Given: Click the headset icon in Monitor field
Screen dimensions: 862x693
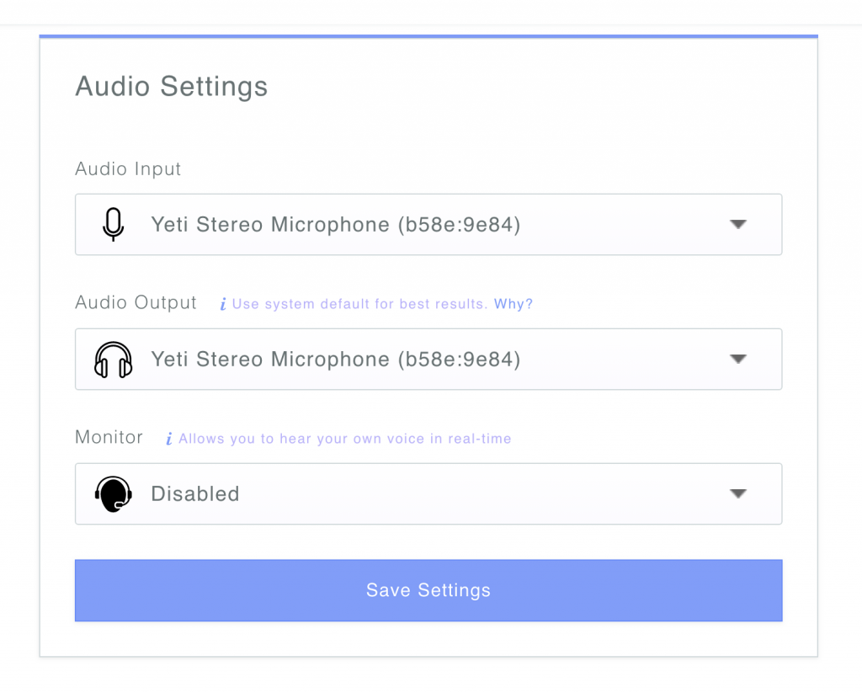Looking at the screenshot, I should [114, 494].
